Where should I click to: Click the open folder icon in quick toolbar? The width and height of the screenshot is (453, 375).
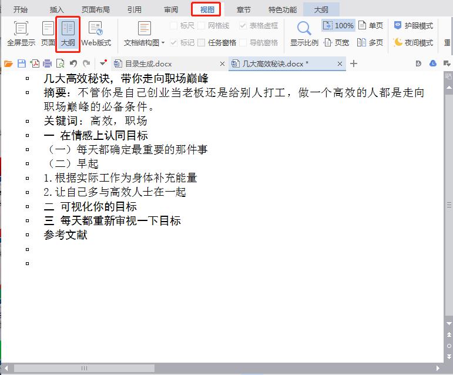[8, 63]
